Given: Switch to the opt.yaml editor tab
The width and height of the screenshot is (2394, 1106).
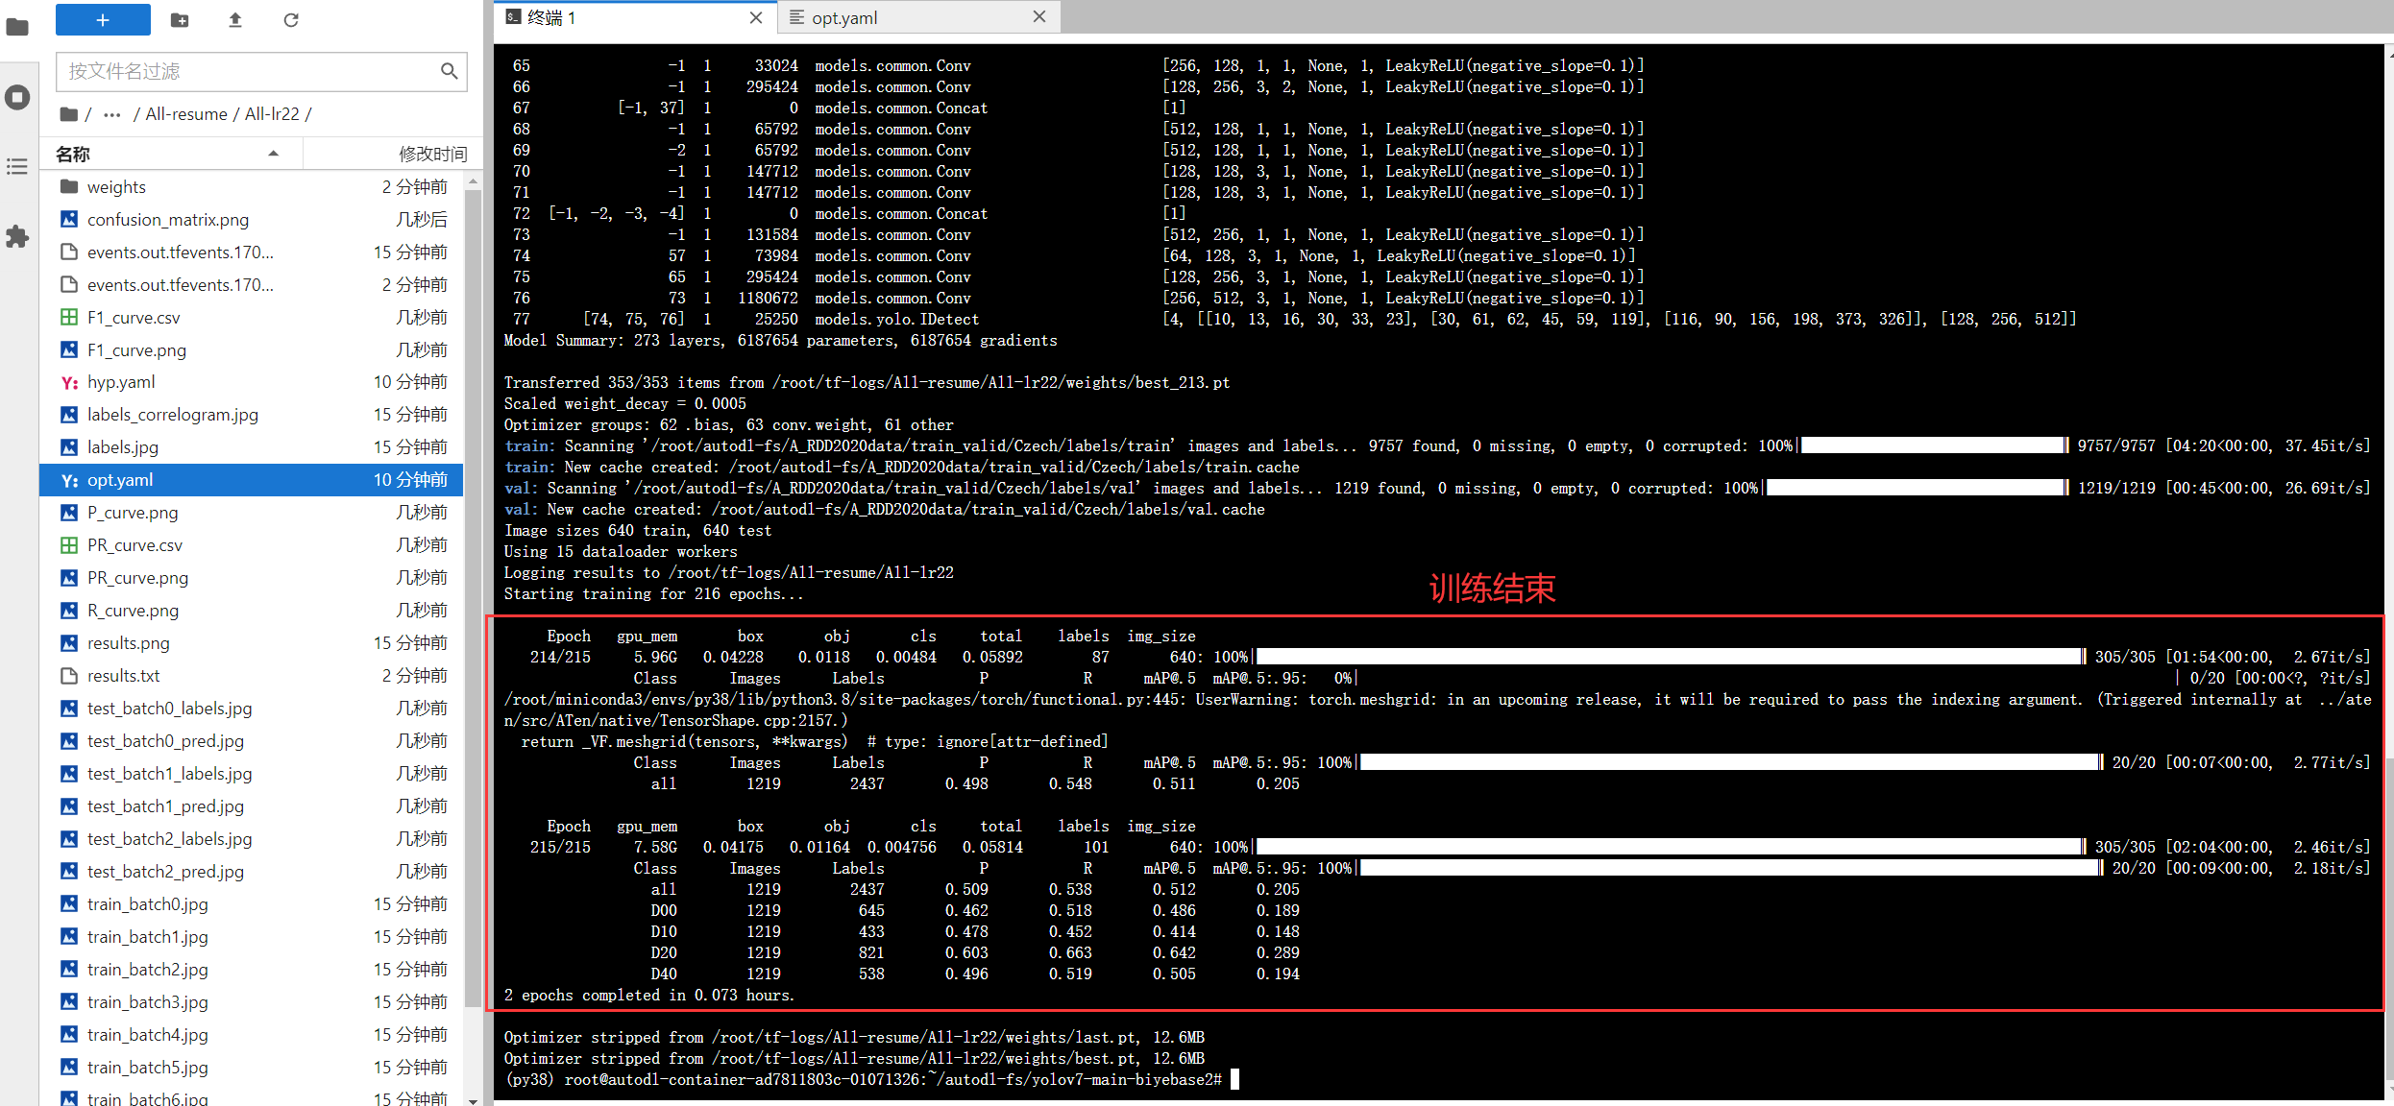Looking at the screenshot, I should (x=918, y=17).
